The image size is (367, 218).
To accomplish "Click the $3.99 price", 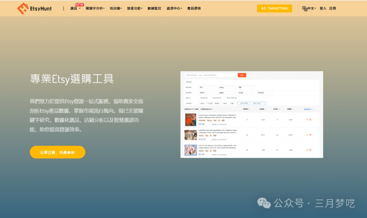I will tap(201, 155).
